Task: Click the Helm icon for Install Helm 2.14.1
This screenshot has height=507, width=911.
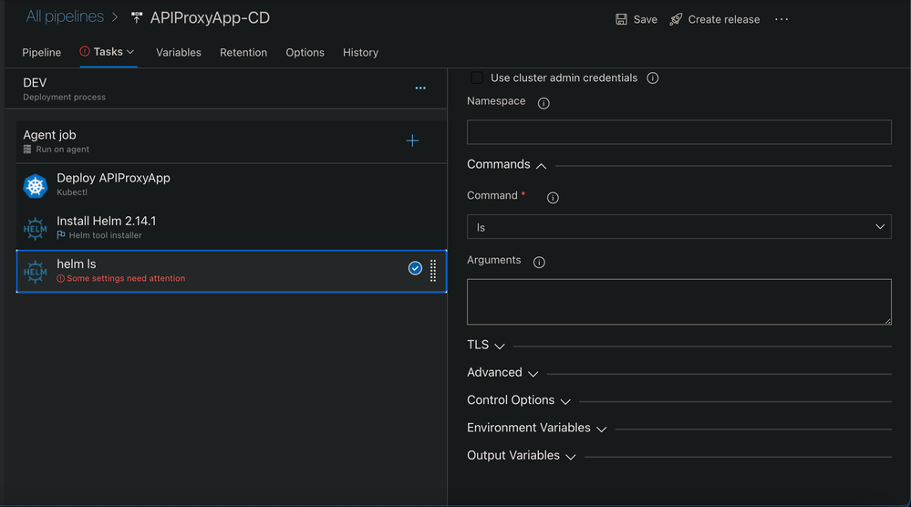Action: pos(35,228)
